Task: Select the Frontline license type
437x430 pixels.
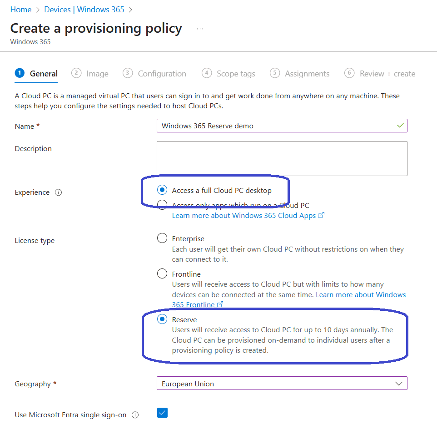Action: click(162, 274)
